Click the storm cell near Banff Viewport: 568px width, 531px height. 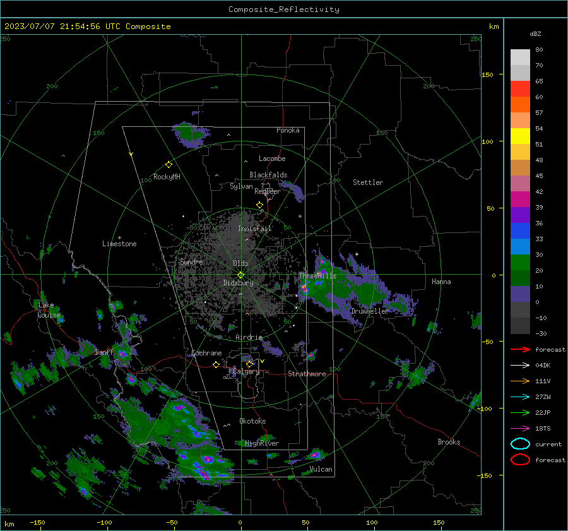coord(122,354)
